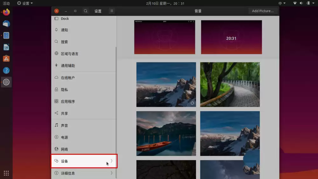
Task: Select the green tree pathway wallpaper
Action: point(230,84)
